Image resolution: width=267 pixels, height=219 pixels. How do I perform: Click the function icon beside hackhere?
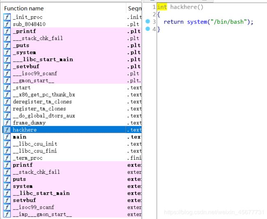pos(7,130)
